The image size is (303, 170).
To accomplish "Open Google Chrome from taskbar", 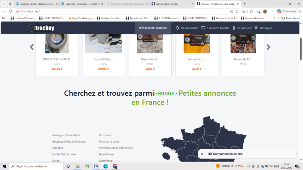I will click(x=115, y=166).
